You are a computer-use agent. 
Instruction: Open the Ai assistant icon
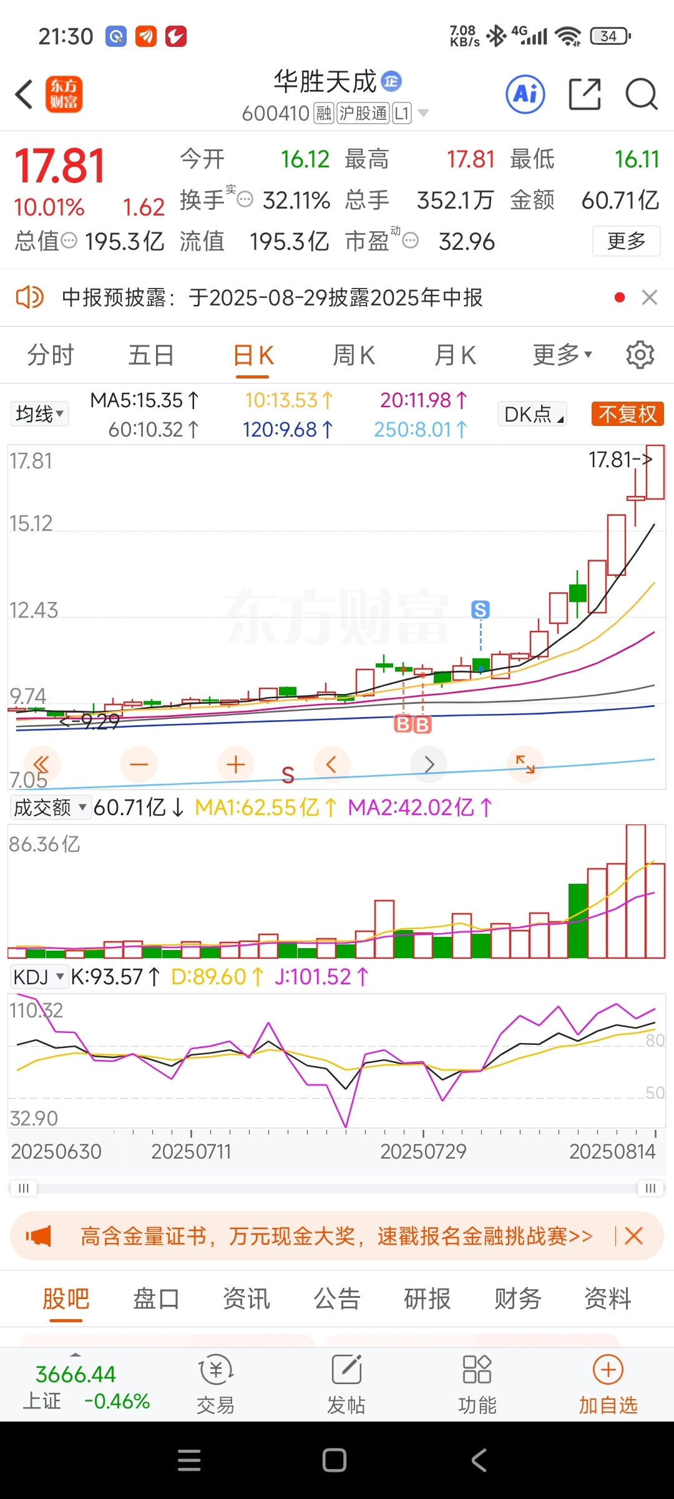(525, 94)
